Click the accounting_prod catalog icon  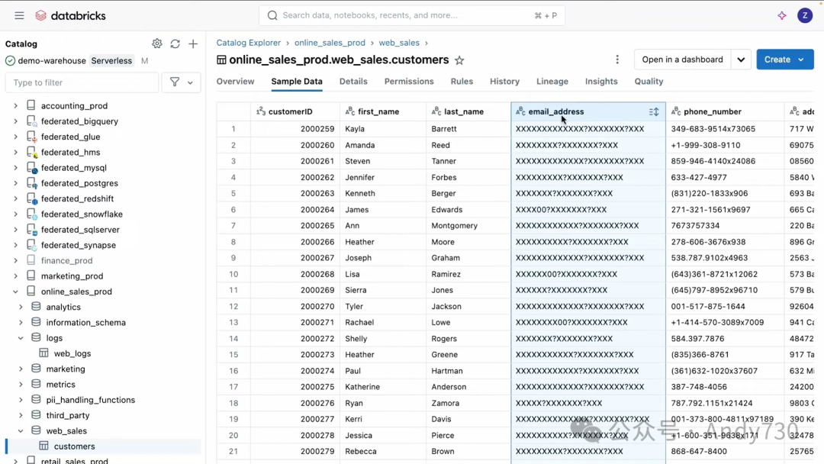tap(31, 105)
